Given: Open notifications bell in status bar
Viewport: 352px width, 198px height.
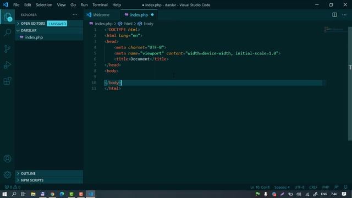Looking at the screenshot, I should tap(345, 187).
